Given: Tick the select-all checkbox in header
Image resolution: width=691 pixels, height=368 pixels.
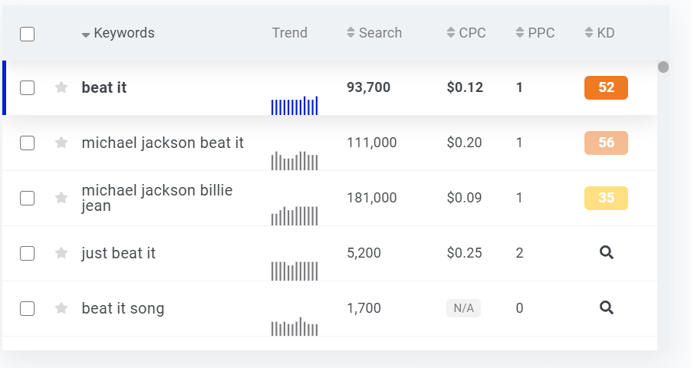Looking at the screenshot, I should (27, 34).
